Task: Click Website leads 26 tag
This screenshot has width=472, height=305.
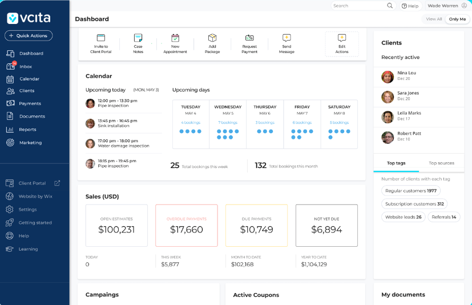Action: point(404,217)
